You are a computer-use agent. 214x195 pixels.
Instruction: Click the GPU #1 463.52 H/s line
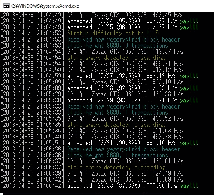tap(92, 118)
